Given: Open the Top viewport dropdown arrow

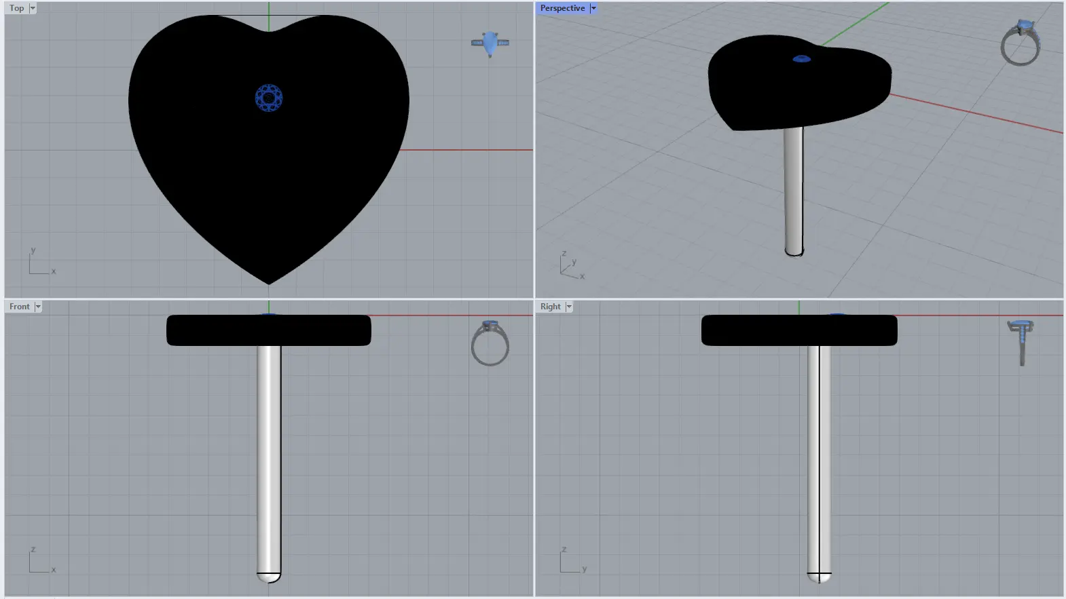Looking at the screenshot, I should click(33, 8).
